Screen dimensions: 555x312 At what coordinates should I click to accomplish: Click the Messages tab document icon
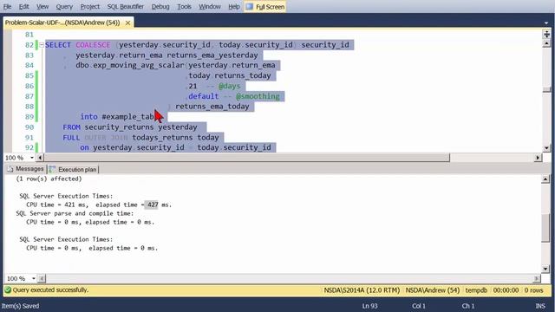click(10, 169)
